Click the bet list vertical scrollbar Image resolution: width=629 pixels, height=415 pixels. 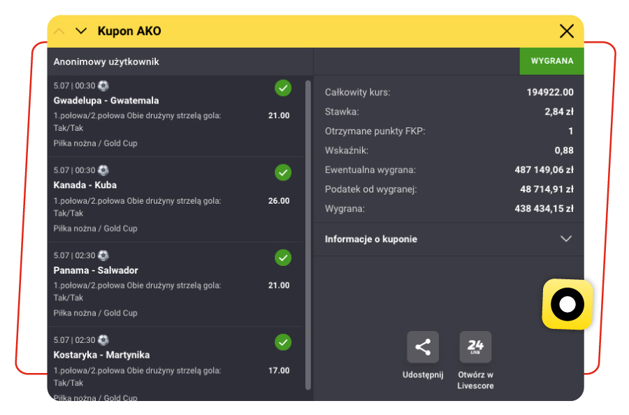[x=308, y=231]
